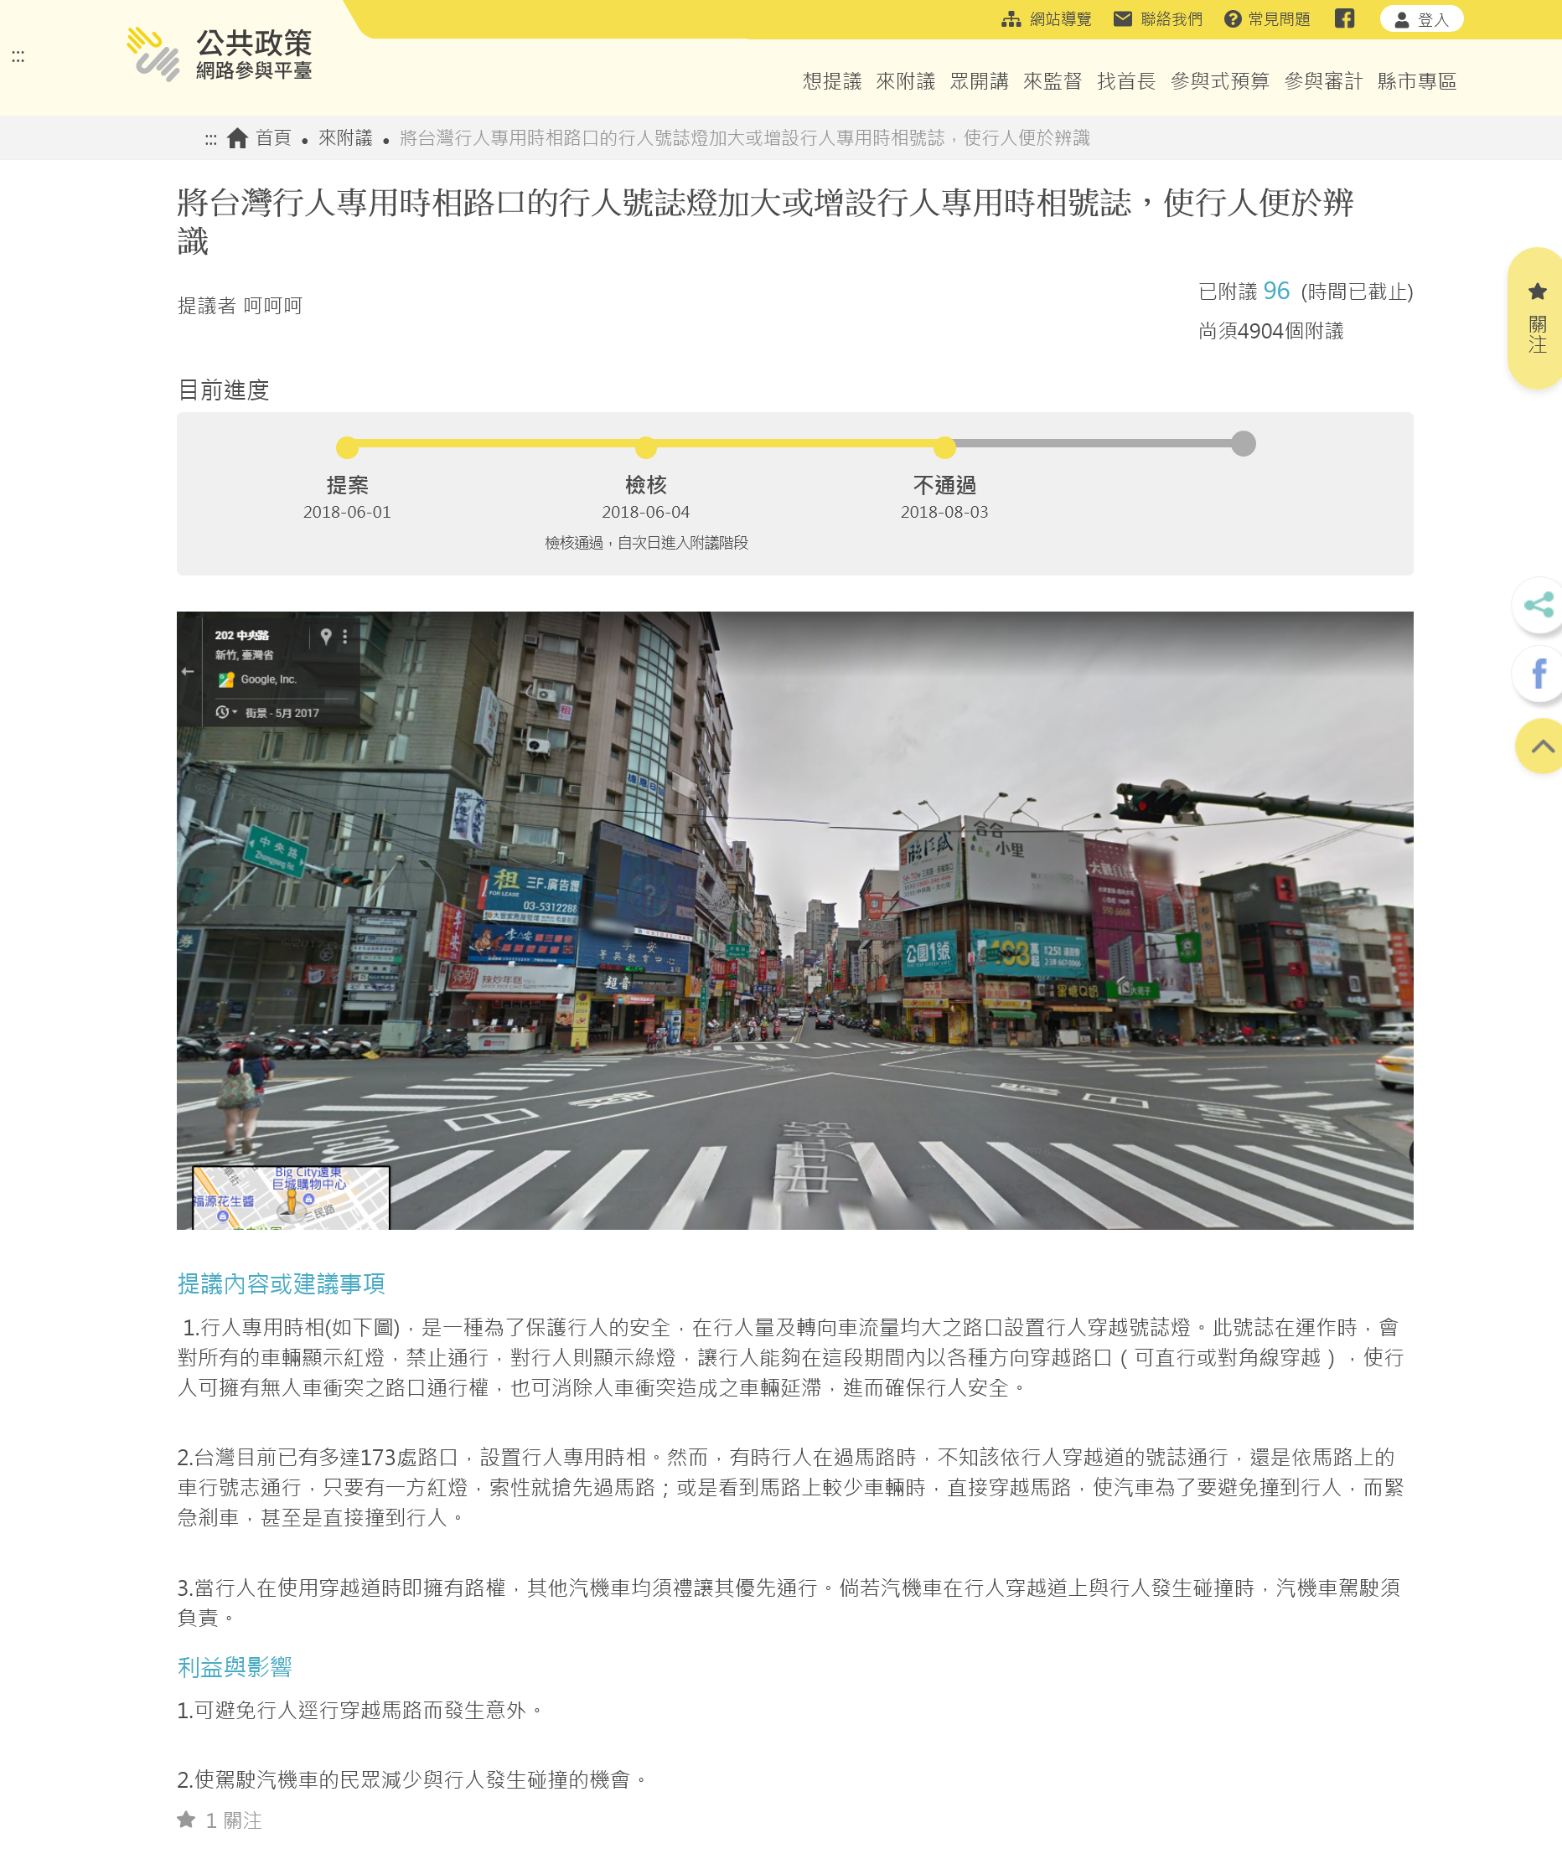The height and width of the screenshot is (1864, 1562).
Task: Click the ::: anchor before breadcrumb
Action: click(210, 139)
